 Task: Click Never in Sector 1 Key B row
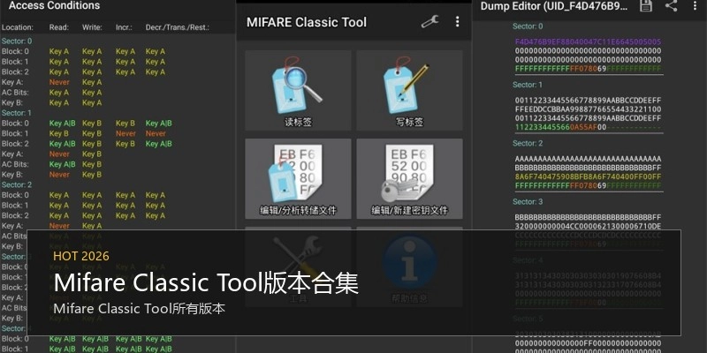pos(59,175)
